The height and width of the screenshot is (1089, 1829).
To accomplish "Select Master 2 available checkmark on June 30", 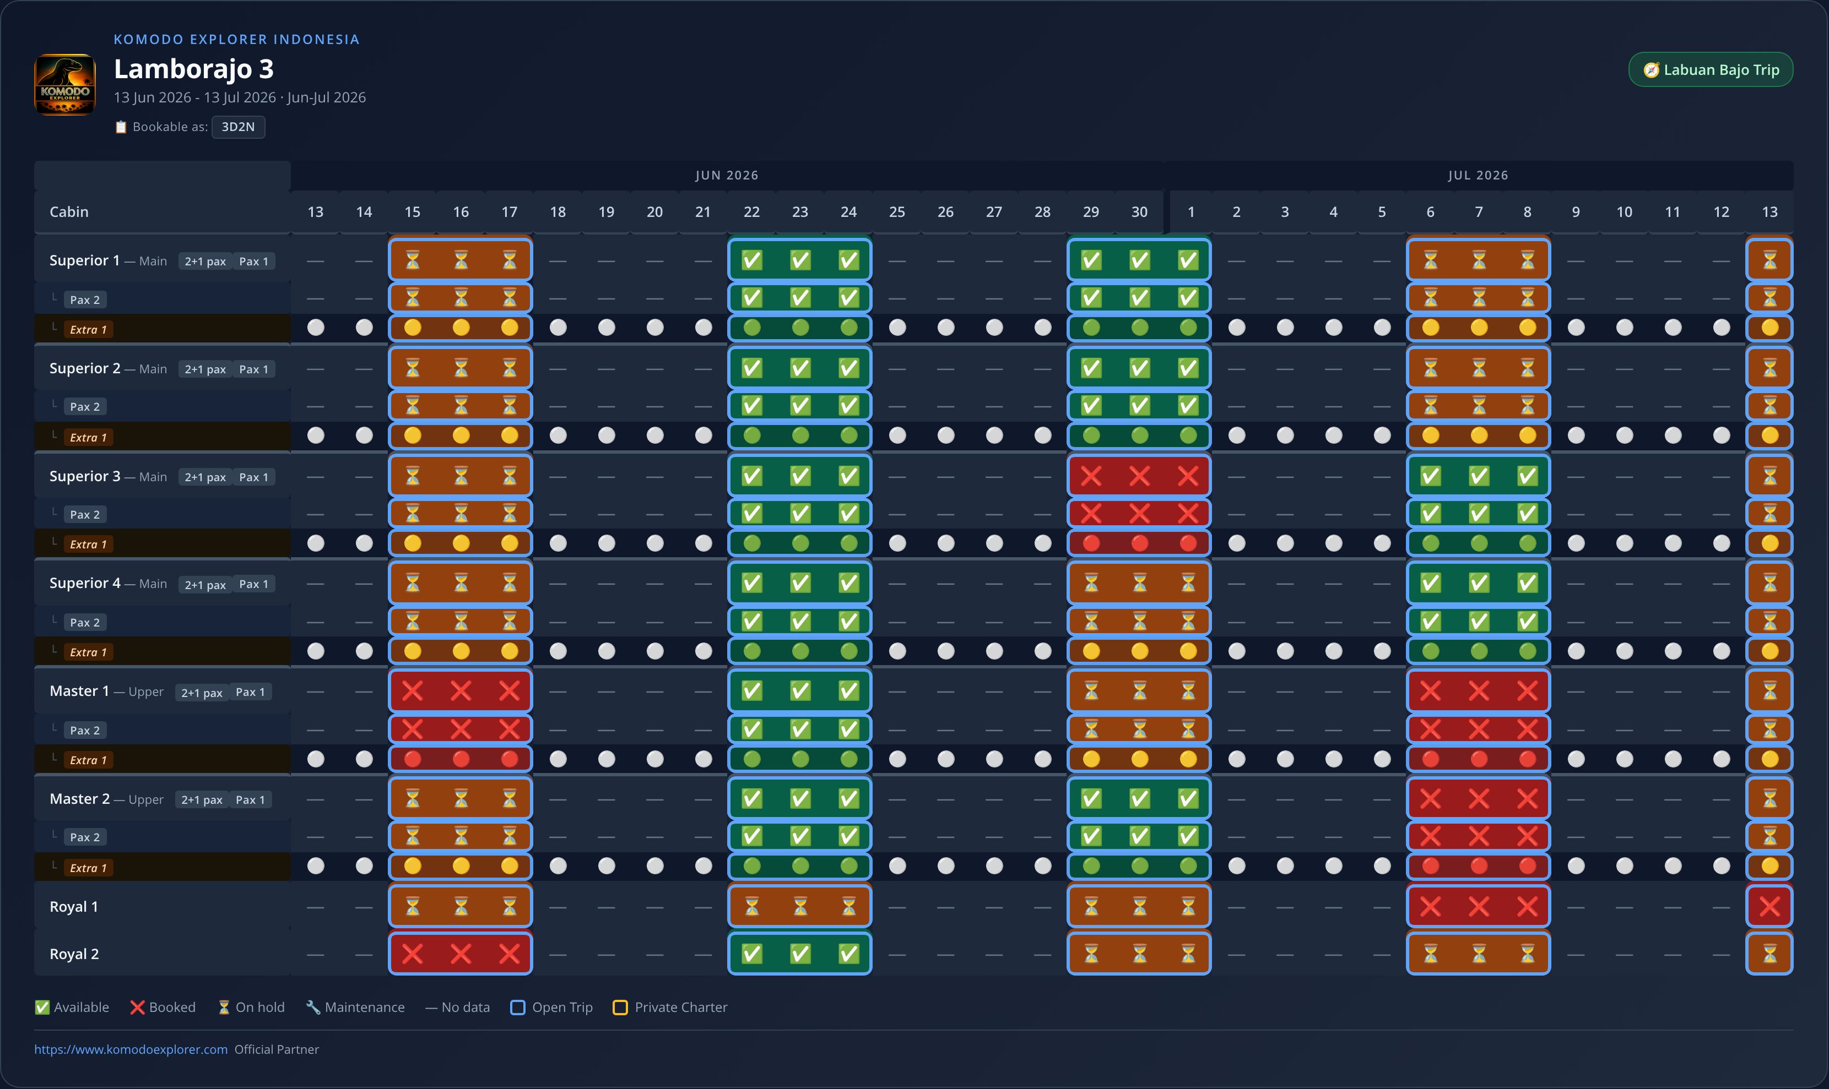I will 1140,798.
